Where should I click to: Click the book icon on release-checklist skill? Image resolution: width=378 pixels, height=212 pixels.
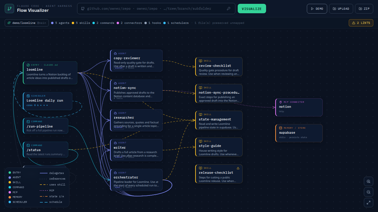201,168
